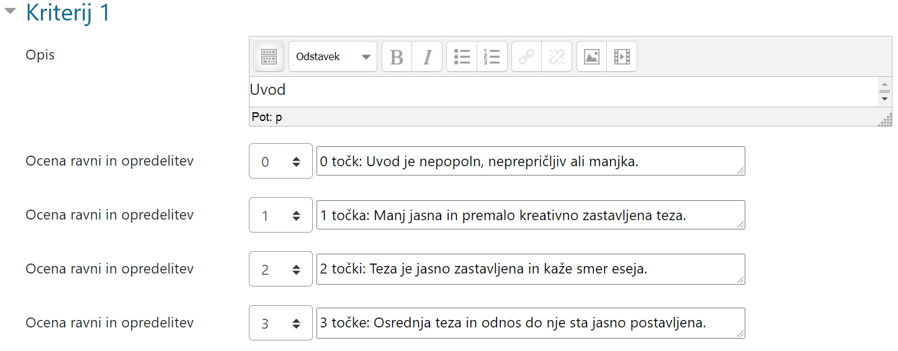Insert an image via the image icon

pos(592,57)
